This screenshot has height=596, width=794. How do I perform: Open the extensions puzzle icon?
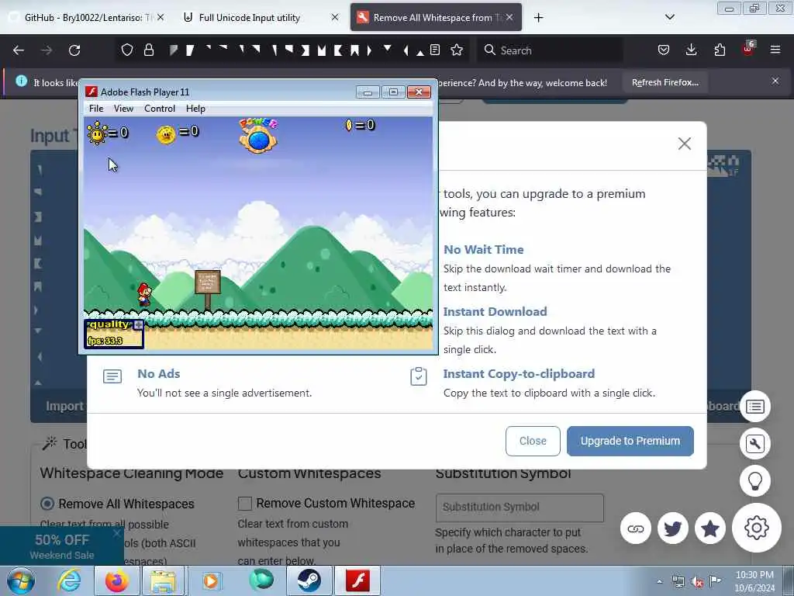(x=720, y=50)
